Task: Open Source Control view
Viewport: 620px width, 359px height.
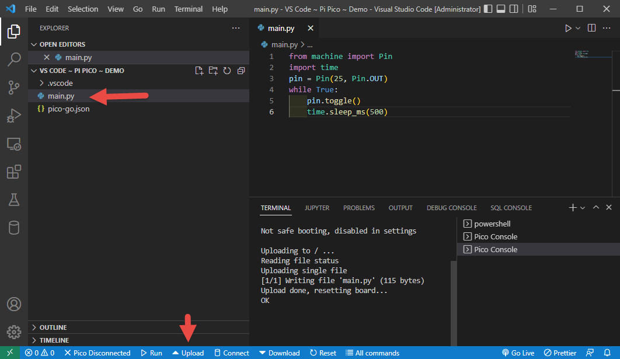Action: point(13,88)
